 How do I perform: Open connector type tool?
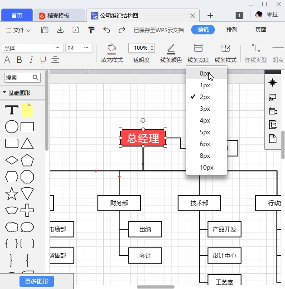(256, 53)
